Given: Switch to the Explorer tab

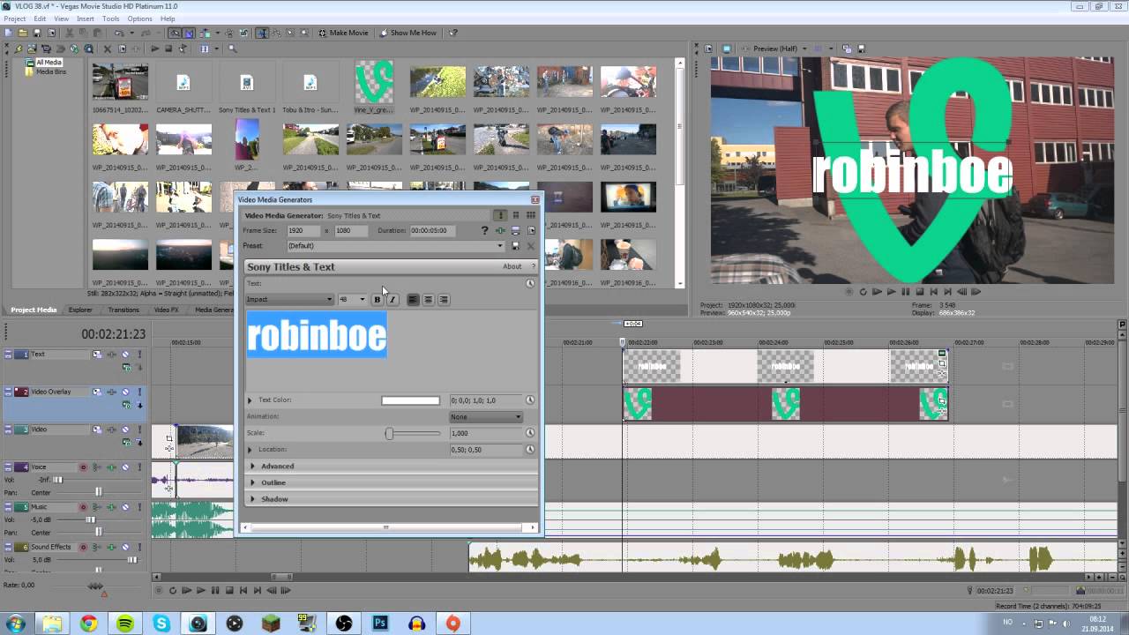Looking at the screenshot, I should pos(80,310).
